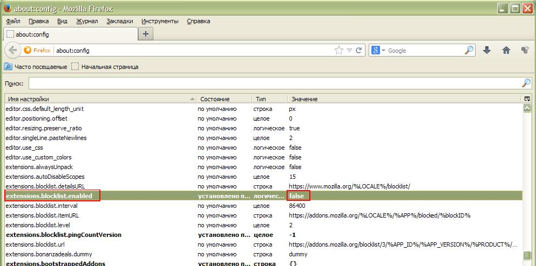
Task: Click the vertical scrollbar thumb near bottom
Action: tap(527, 255)
